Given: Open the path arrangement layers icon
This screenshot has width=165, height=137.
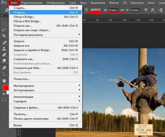Looking at the screenshot, I should pos(161,10).
